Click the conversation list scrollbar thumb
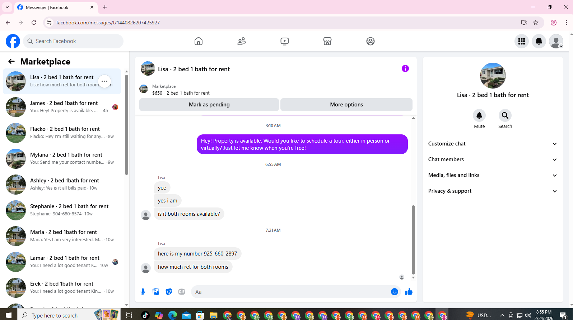This screenshot has height=320, width=573. coord(126,125)
